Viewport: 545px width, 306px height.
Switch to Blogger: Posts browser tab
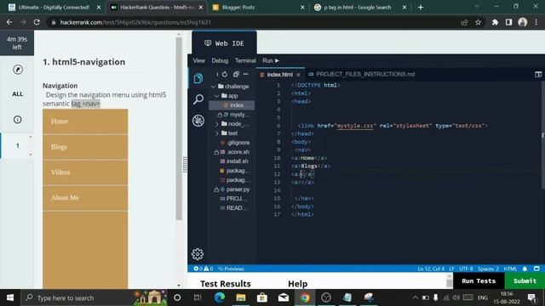(x=258, y=8)
